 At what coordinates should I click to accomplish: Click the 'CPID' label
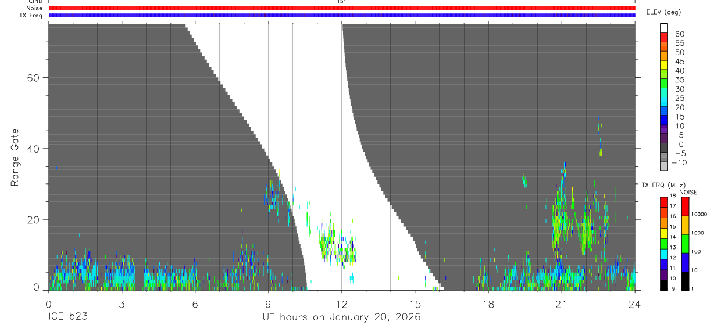(35, 2)
